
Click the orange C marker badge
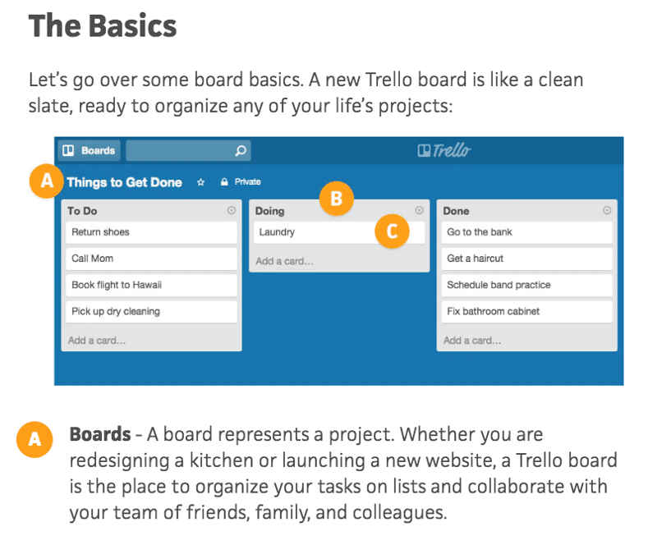coord(392,231)
